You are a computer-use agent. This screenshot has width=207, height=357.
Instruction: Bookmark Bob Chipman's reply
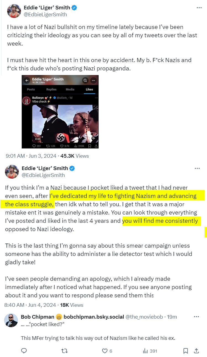coord(186,351)
